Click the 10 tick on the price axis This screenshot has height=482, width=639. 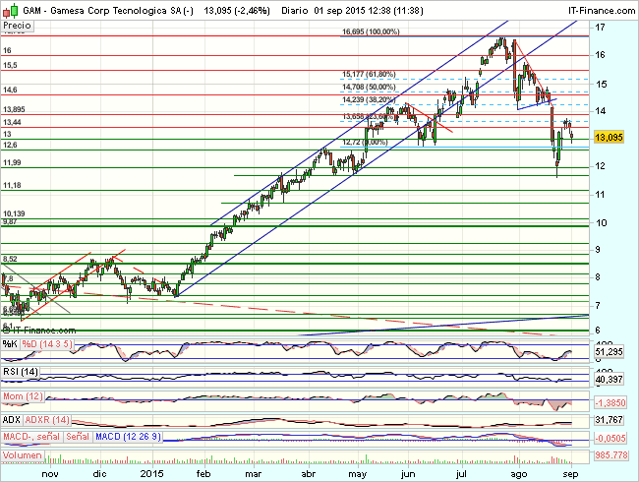pos(601,222)
